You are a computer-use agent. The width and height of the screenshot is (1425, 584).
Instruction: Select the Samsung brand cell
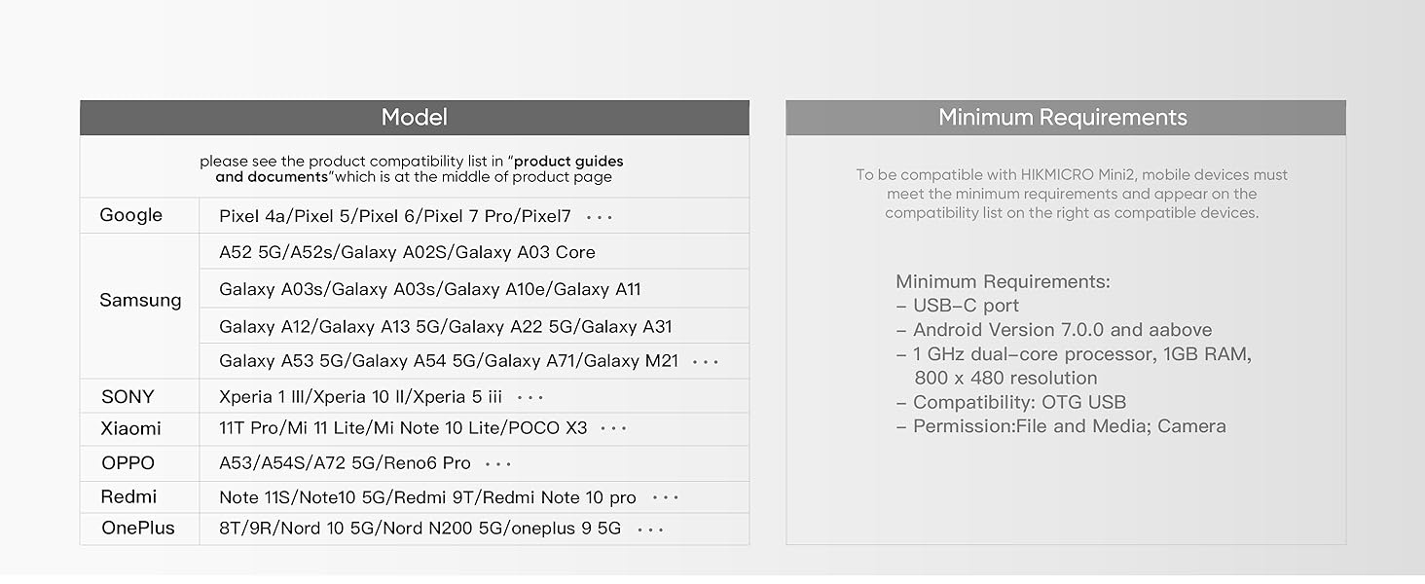tap(140, 301)
